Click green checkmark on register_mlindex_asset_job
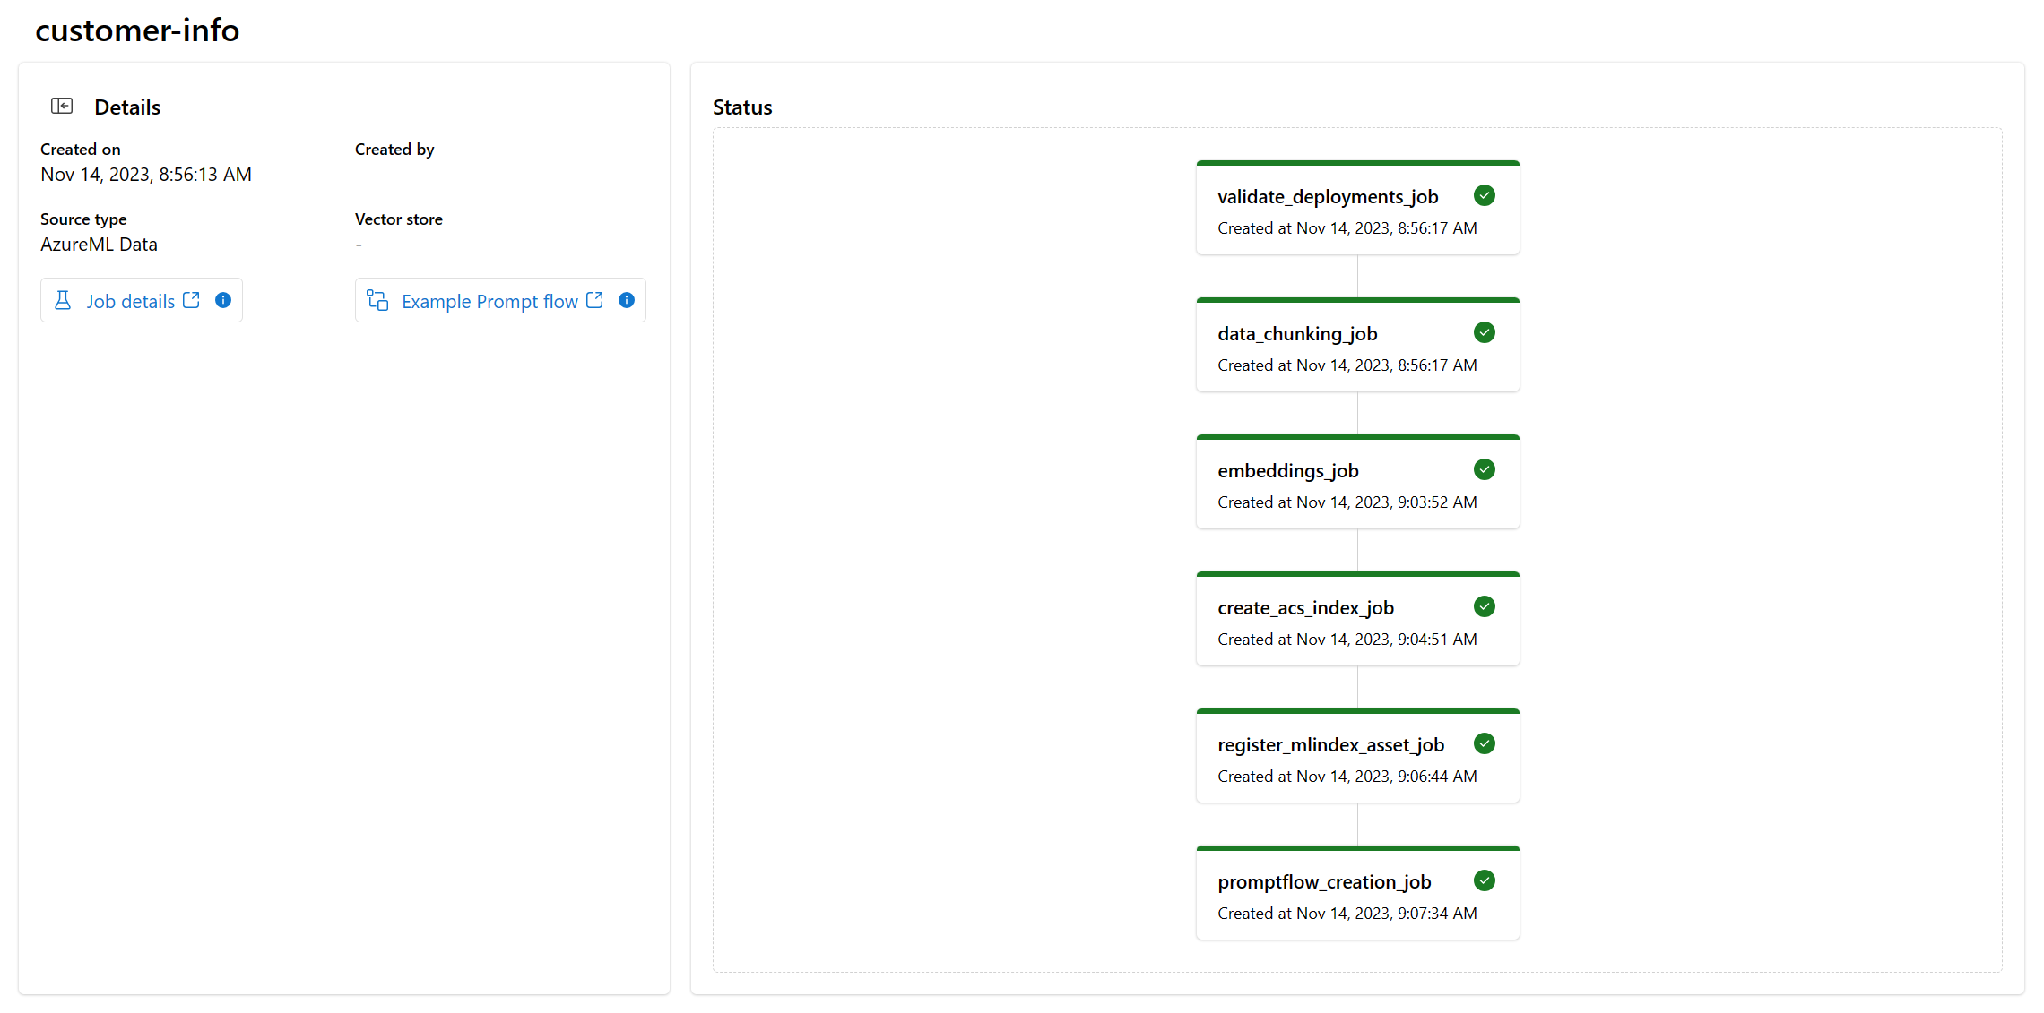 coord(1485,744)
